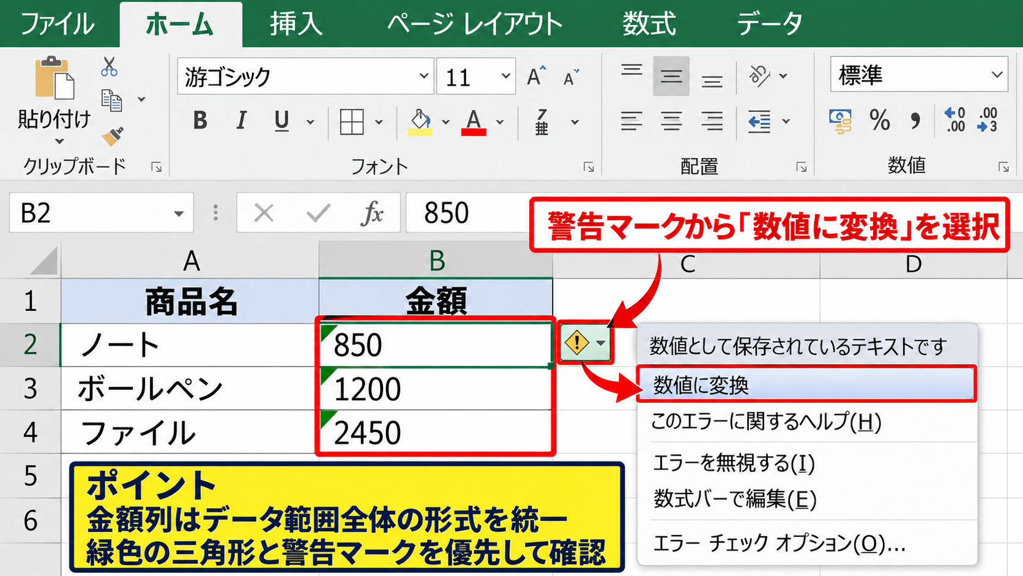Open the warning mark error dropdown

pos(586,343)
